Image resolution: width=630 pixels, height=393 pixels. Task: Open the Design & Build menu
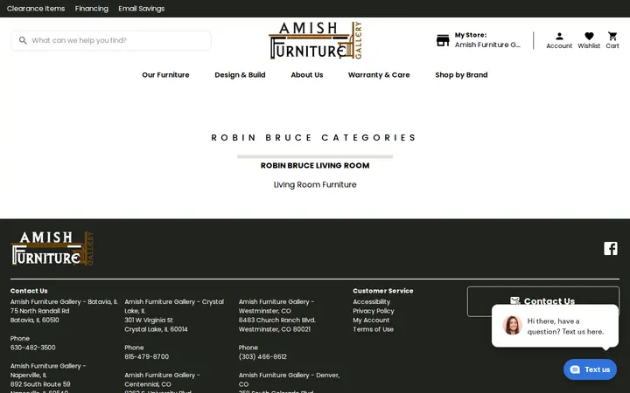point(240,75)
